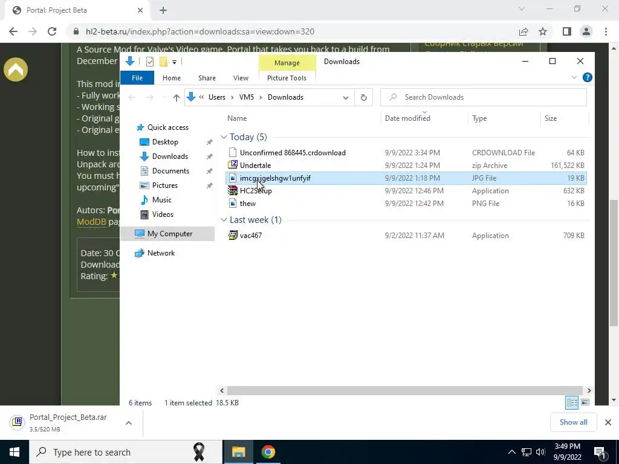Open Chrome tab search chevron

click(522, 8)
